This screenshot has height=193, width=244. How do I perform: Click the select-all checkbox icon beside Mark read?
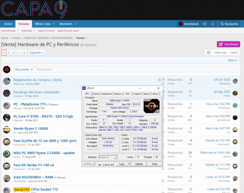[x=209, y=52]
